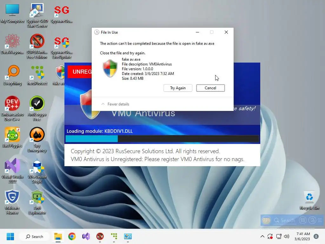Click the last taskbar app icon
Viewport: 325px width, 244px height.
(x=128, y=236)
